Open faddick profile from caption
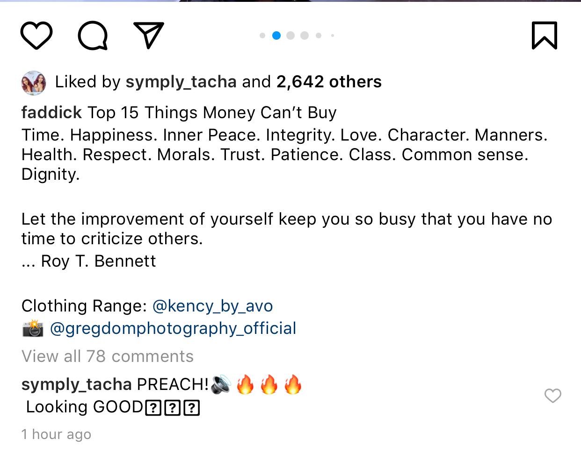The width and height of the screenshot is (581, 460). [51, 113]
